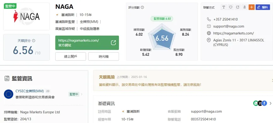Click the 20 badge next to CYSEC全牌照
This screenshot has height=123, width=273.
pos(48,91)
